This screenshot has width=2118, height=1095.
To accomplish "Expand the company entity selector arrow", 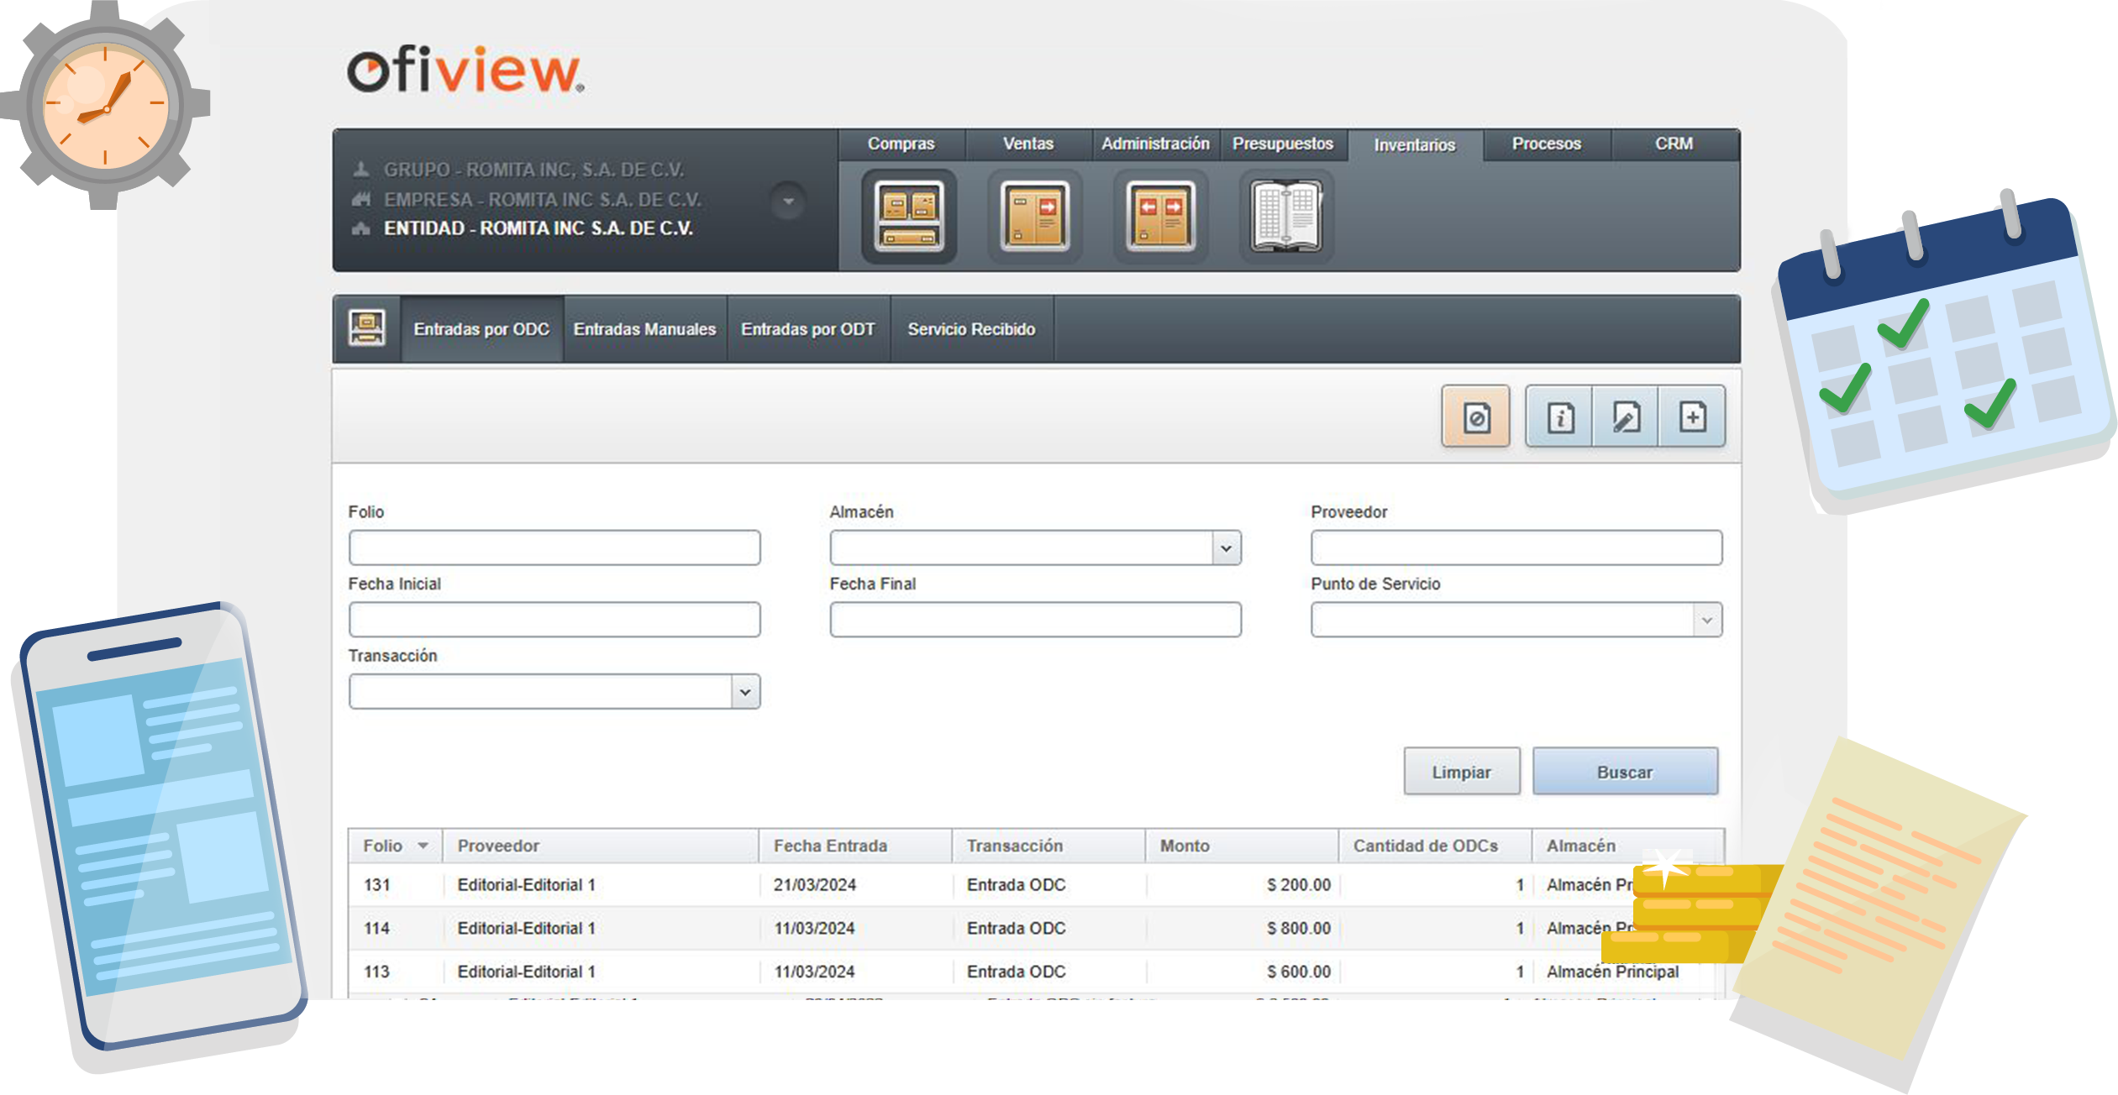I will 788,202.
